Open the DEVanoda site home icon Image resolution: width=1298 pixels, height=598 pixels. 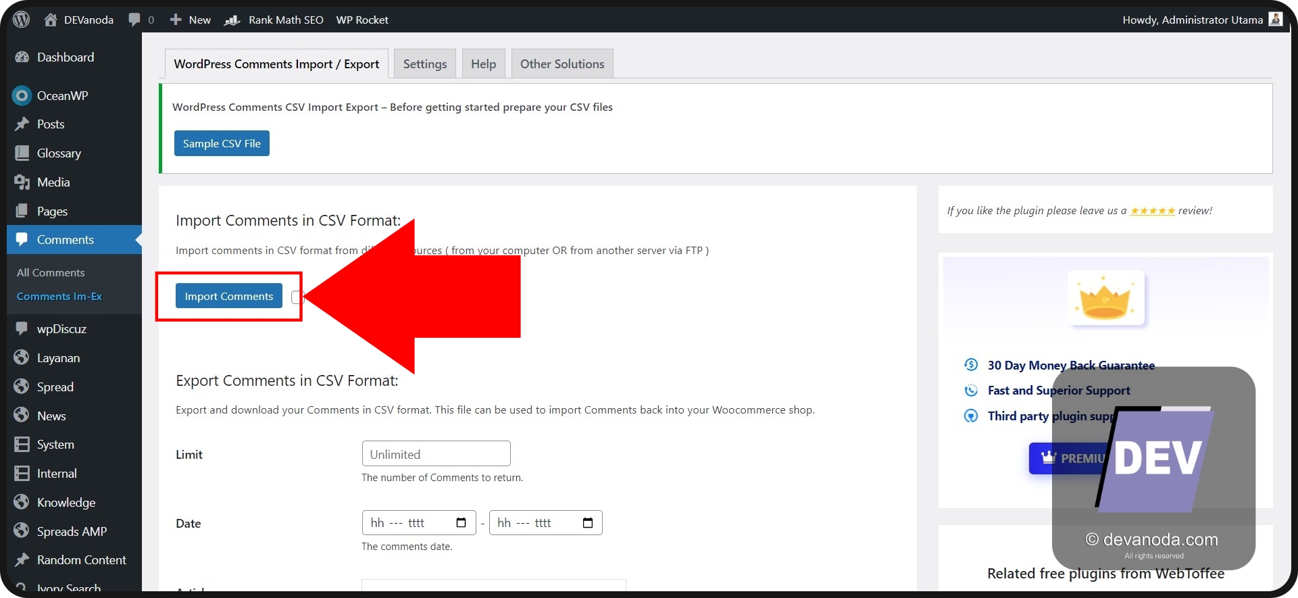pyautogui.click(x=51, y=20)
